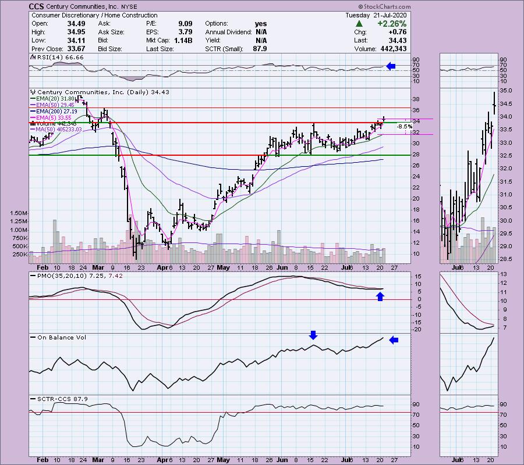Click the Century Communities (Daily) 34.43 legend

pyautogui.click(x=100, y=92)
